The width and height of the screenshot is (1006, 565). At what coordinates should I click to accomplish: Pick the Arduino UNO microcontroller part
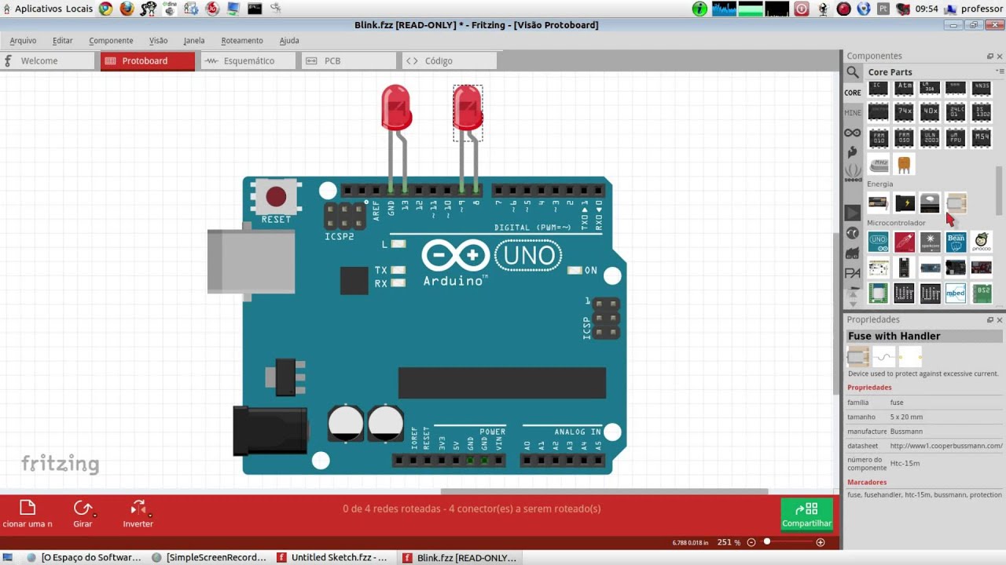pos(878,242)
